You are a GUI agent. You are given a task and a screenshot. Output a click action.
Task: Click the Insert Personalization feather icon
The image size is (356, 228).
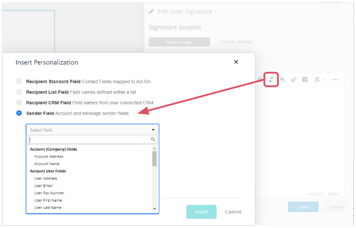click(271, 79)
